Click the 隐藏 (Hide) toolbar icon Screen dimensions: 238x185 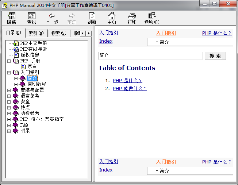12,16
